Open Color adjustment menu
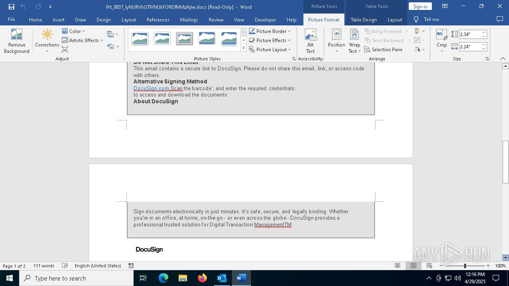The image size is (509, 286). click(74, 31)
